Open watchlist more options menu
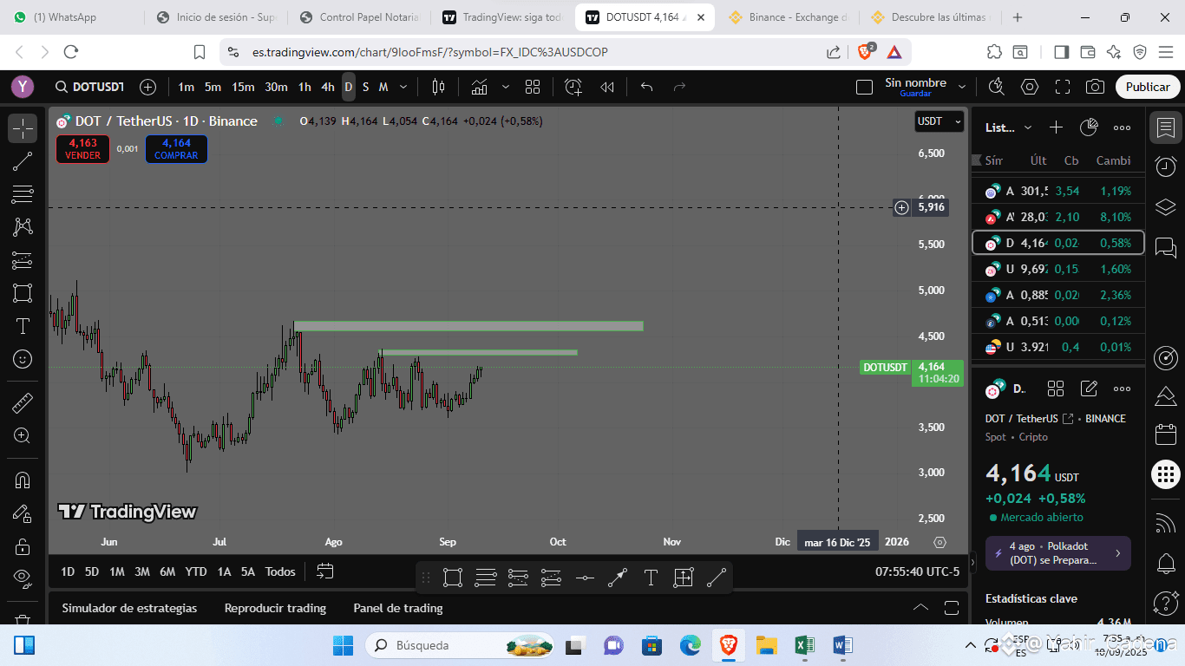 pos(1122,127)
